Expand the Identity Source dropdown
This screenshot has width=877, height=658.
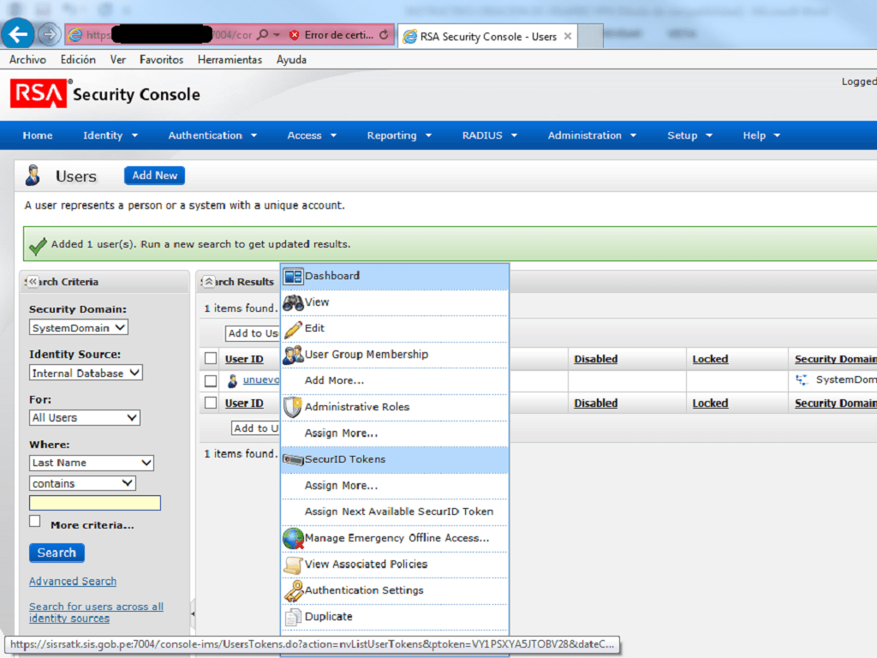click(86, 373)
